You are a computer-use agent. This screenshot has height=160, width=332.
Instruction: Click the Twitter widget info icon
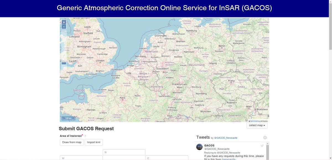[x=265, y=138]
